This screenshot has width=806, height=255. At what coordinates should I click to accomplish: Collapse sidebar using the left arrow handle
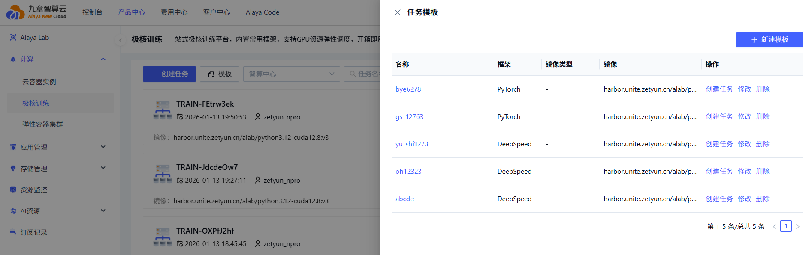point(121,40)
